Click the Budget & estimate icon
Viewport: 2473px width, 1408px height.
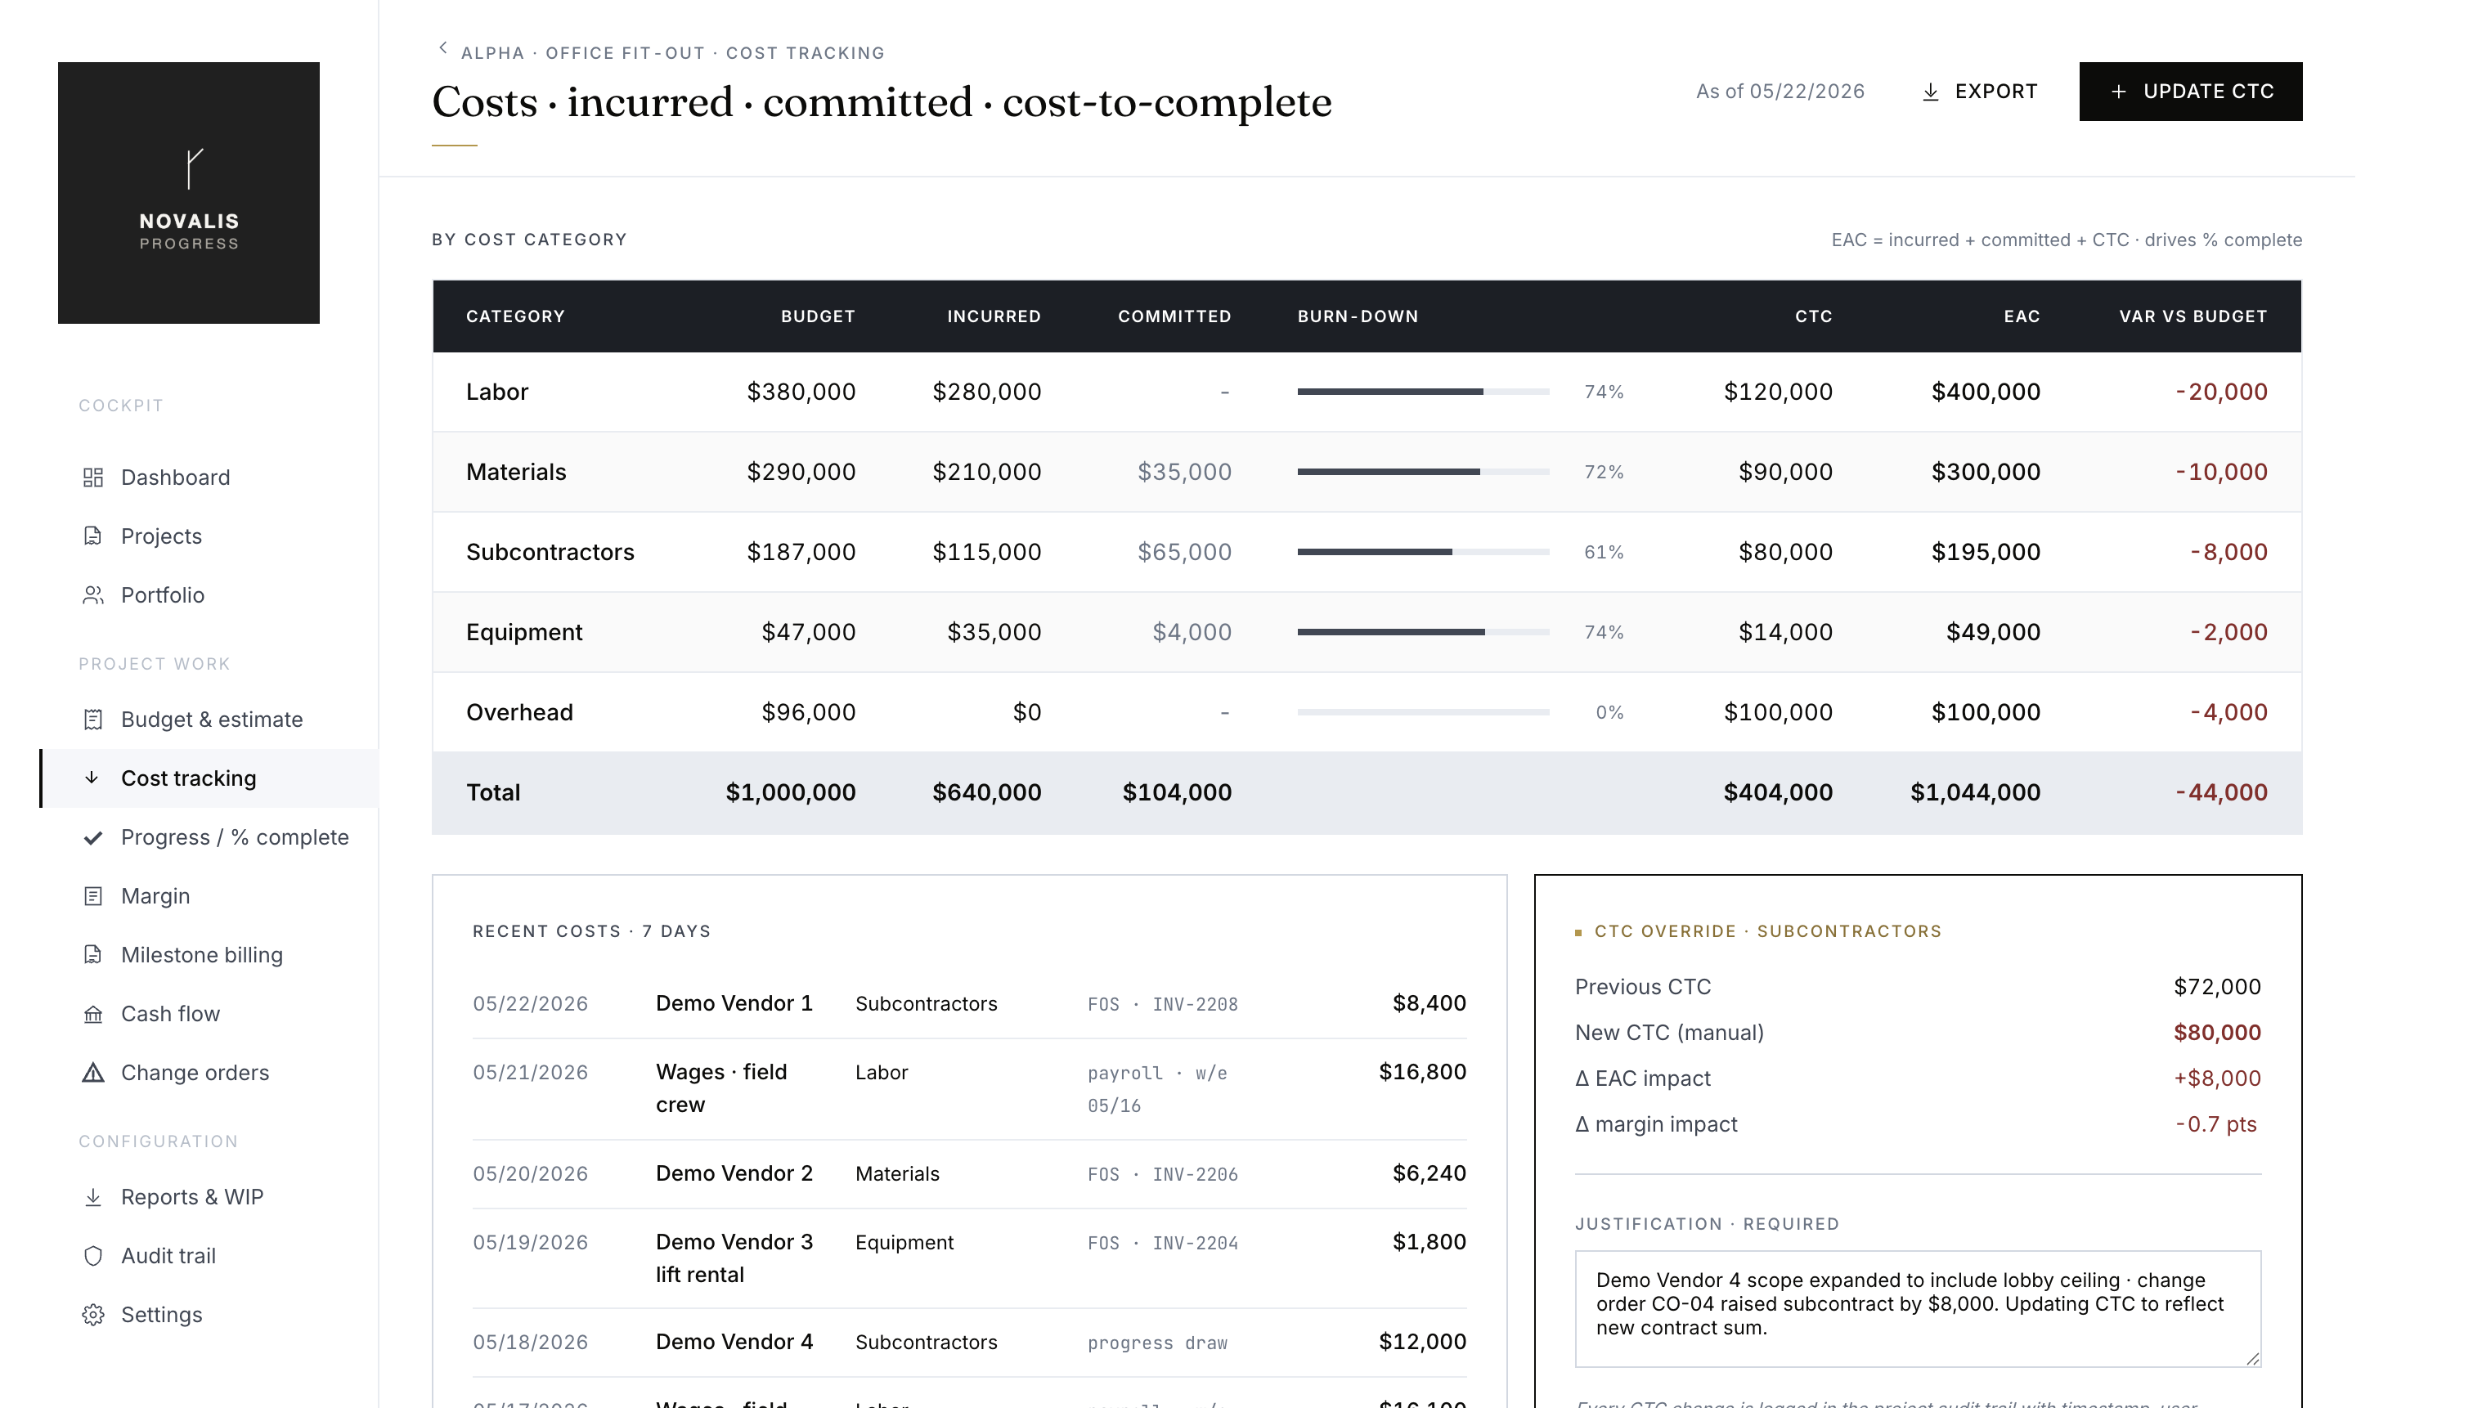click(x=93, y=720)
